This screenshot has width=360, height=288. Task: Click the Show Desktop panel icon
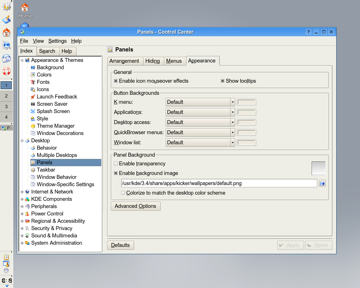[6, 20]
